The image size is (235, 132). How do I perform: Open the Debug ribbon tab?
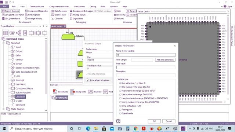[93, 7]
